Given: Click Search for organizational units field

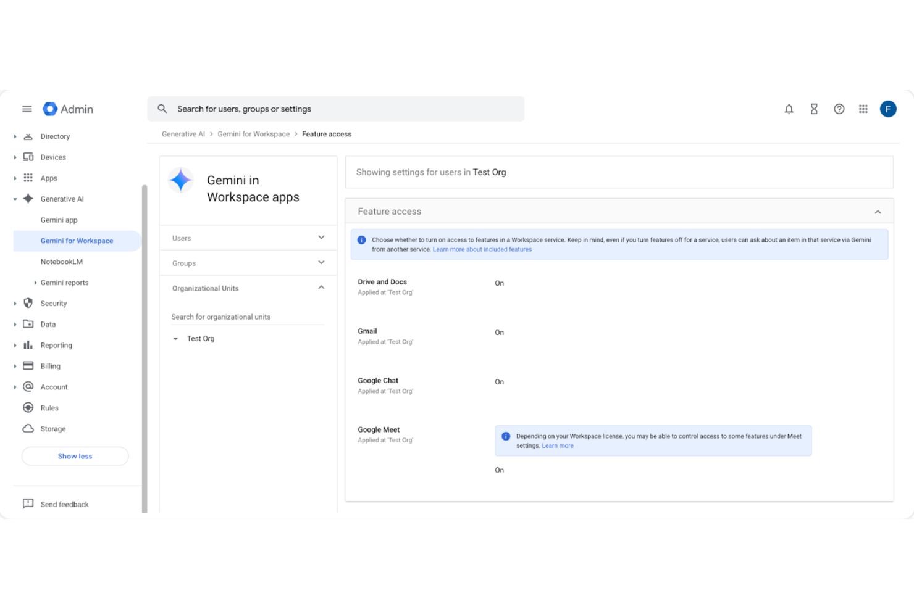Looking at the screenshot, I should (248, 317).
